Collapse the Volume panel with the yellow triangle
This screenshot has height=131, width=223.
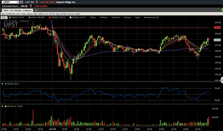click(2, 106)
